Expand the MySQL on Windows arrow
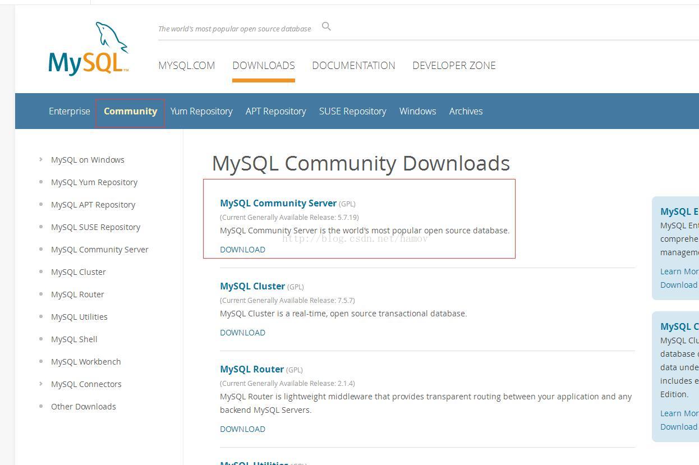 click(x=41, y=159)
